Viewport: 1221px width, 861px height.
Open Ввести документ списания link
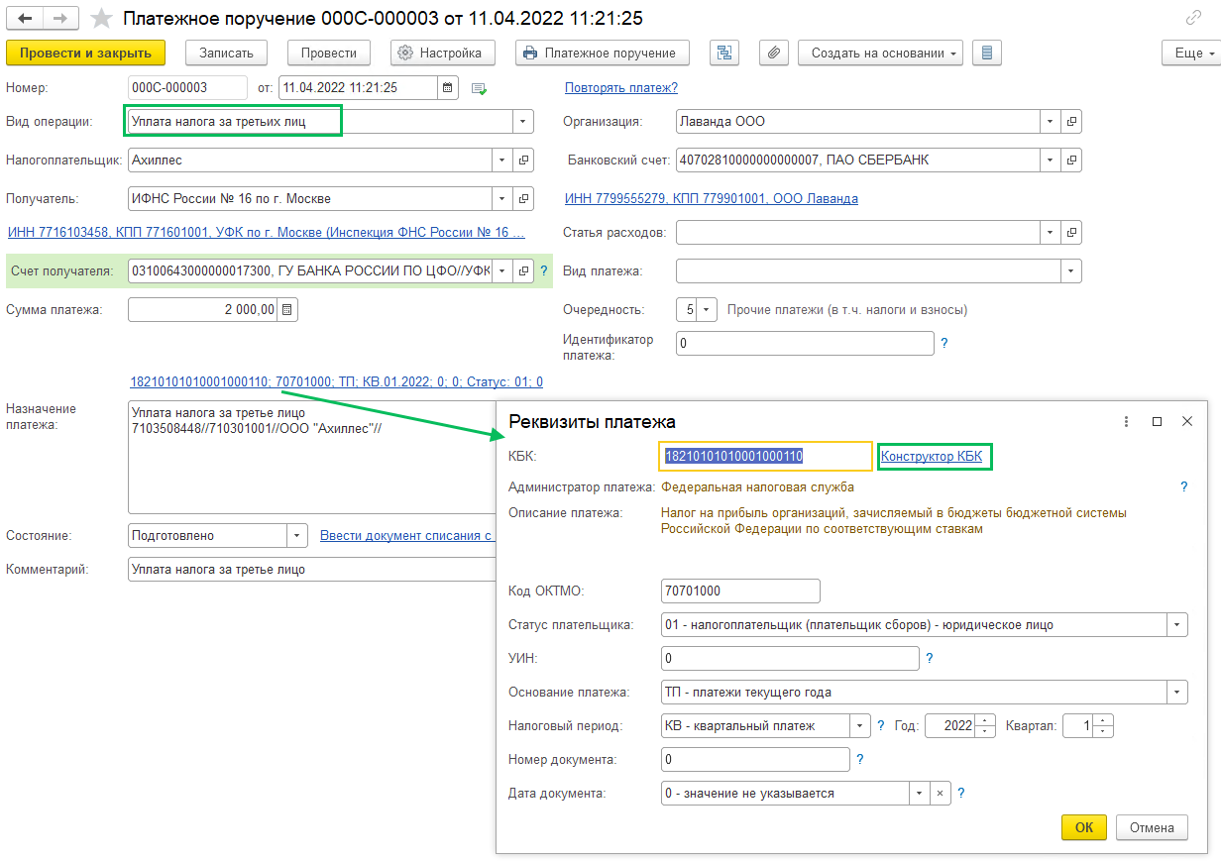(x=406, y=536)
